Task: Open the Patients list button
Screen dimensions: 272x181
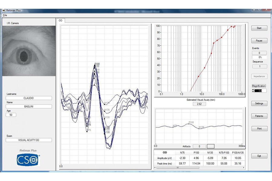Action: 259,116
